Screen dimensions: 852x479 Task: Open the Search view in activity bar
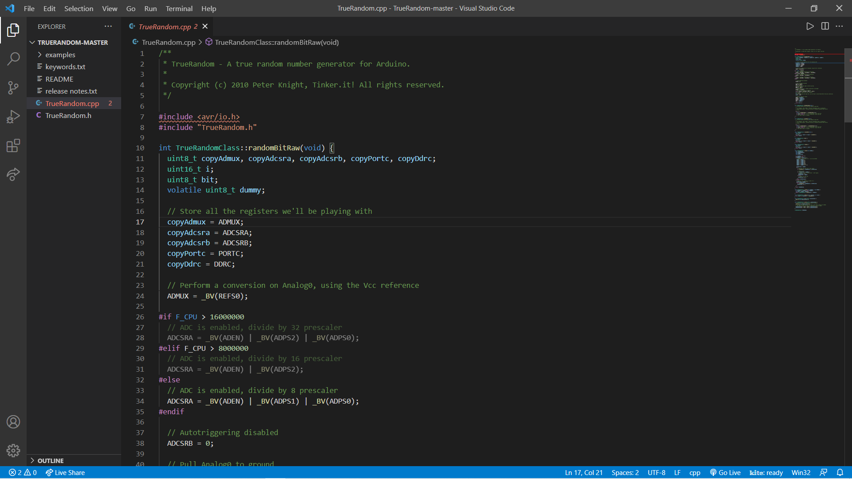pyautogui.click(x=13, y=59)
